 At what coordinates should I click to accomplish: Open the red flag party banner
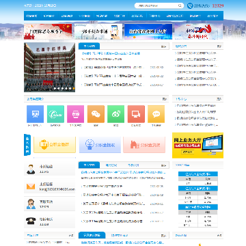[48, 31]
